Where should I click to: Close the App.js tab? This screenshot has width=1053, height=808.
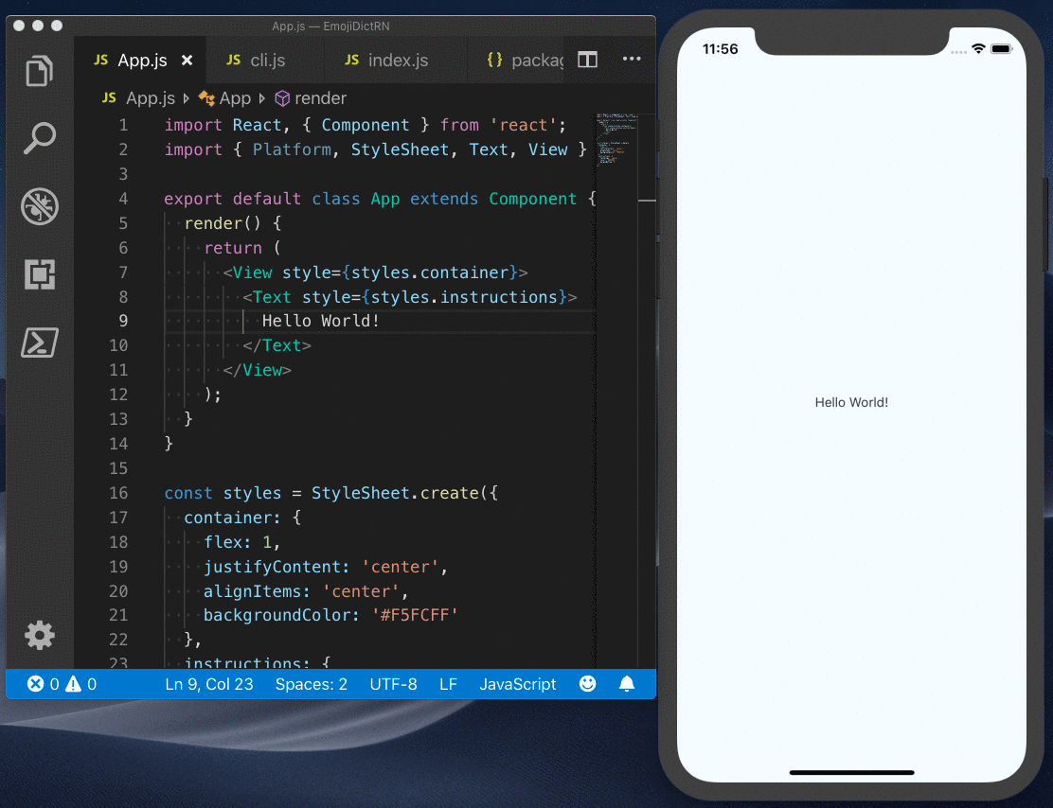coord(187,61)
